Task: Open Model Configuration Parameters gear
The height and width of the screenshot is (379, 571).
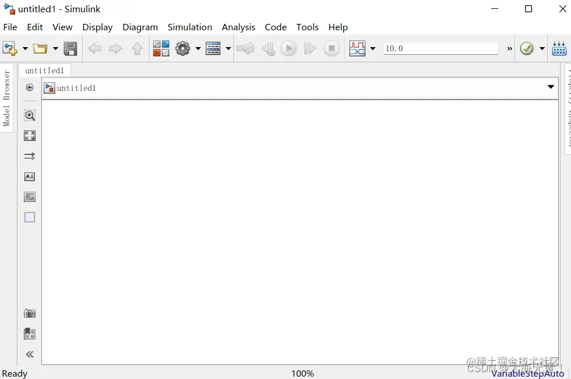Action: 183,48
